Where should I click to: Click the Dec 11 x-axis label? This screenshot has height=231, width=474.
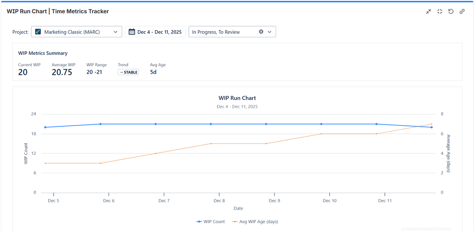385,201
